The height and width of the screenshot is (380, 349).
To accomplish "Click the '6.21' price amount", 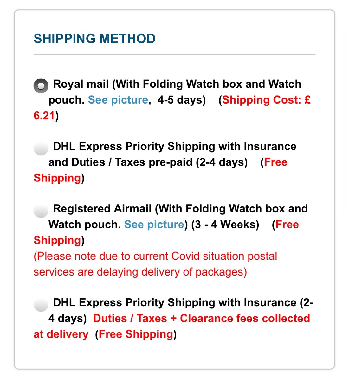I will pos(44,116).
